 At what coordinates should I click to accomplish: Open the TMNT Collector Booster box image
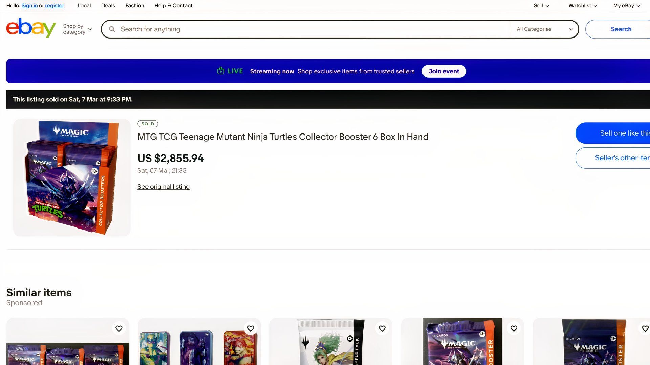coord(72,177)
